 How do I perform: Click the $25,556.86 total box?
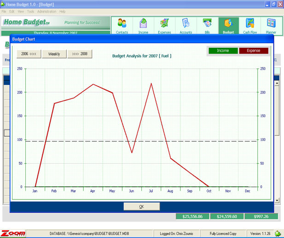pos(192,216)
